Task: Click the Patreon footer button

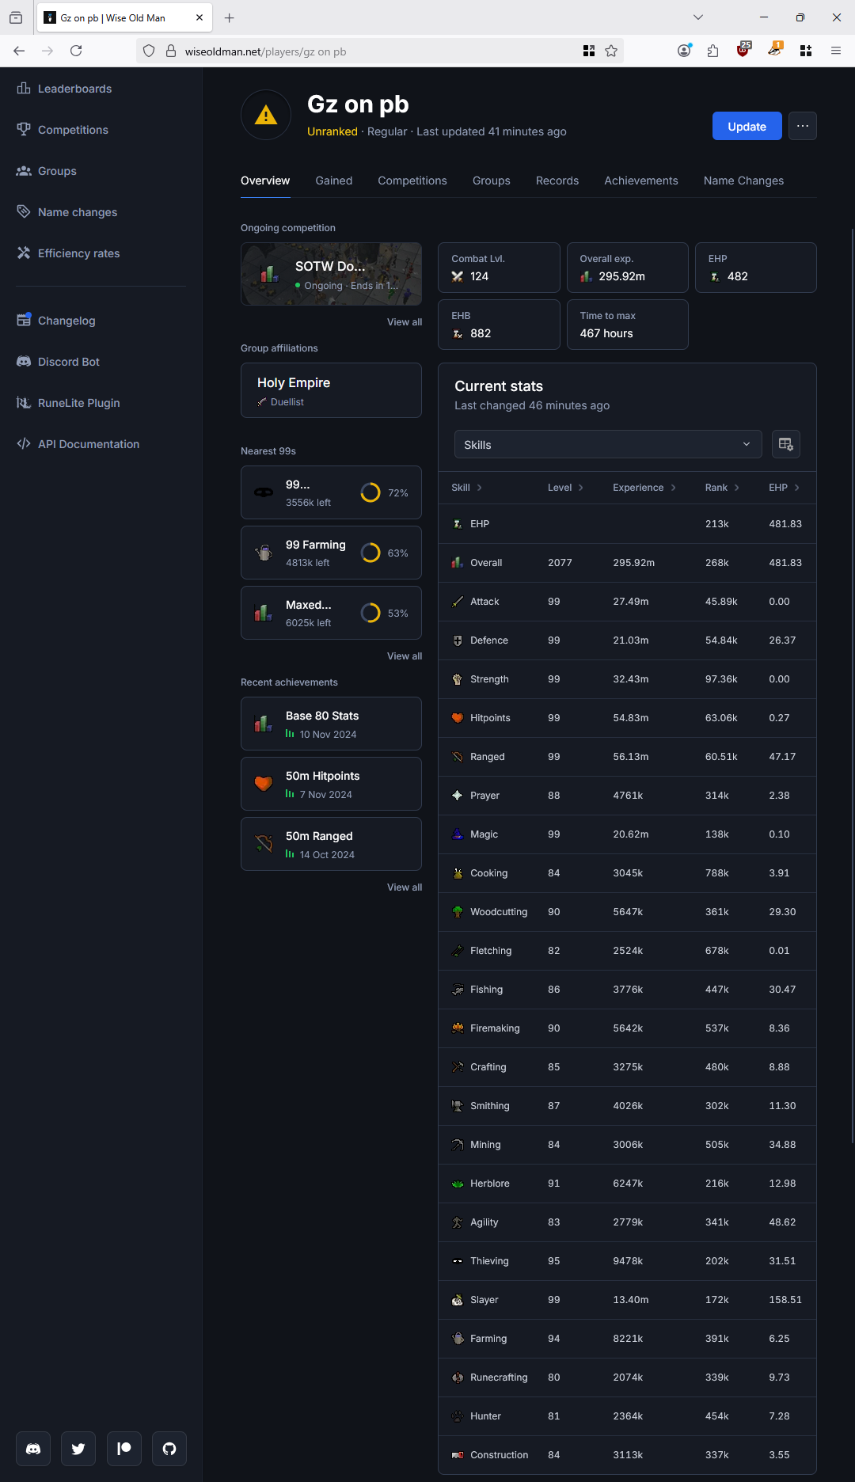Action: coord(124,1449)
